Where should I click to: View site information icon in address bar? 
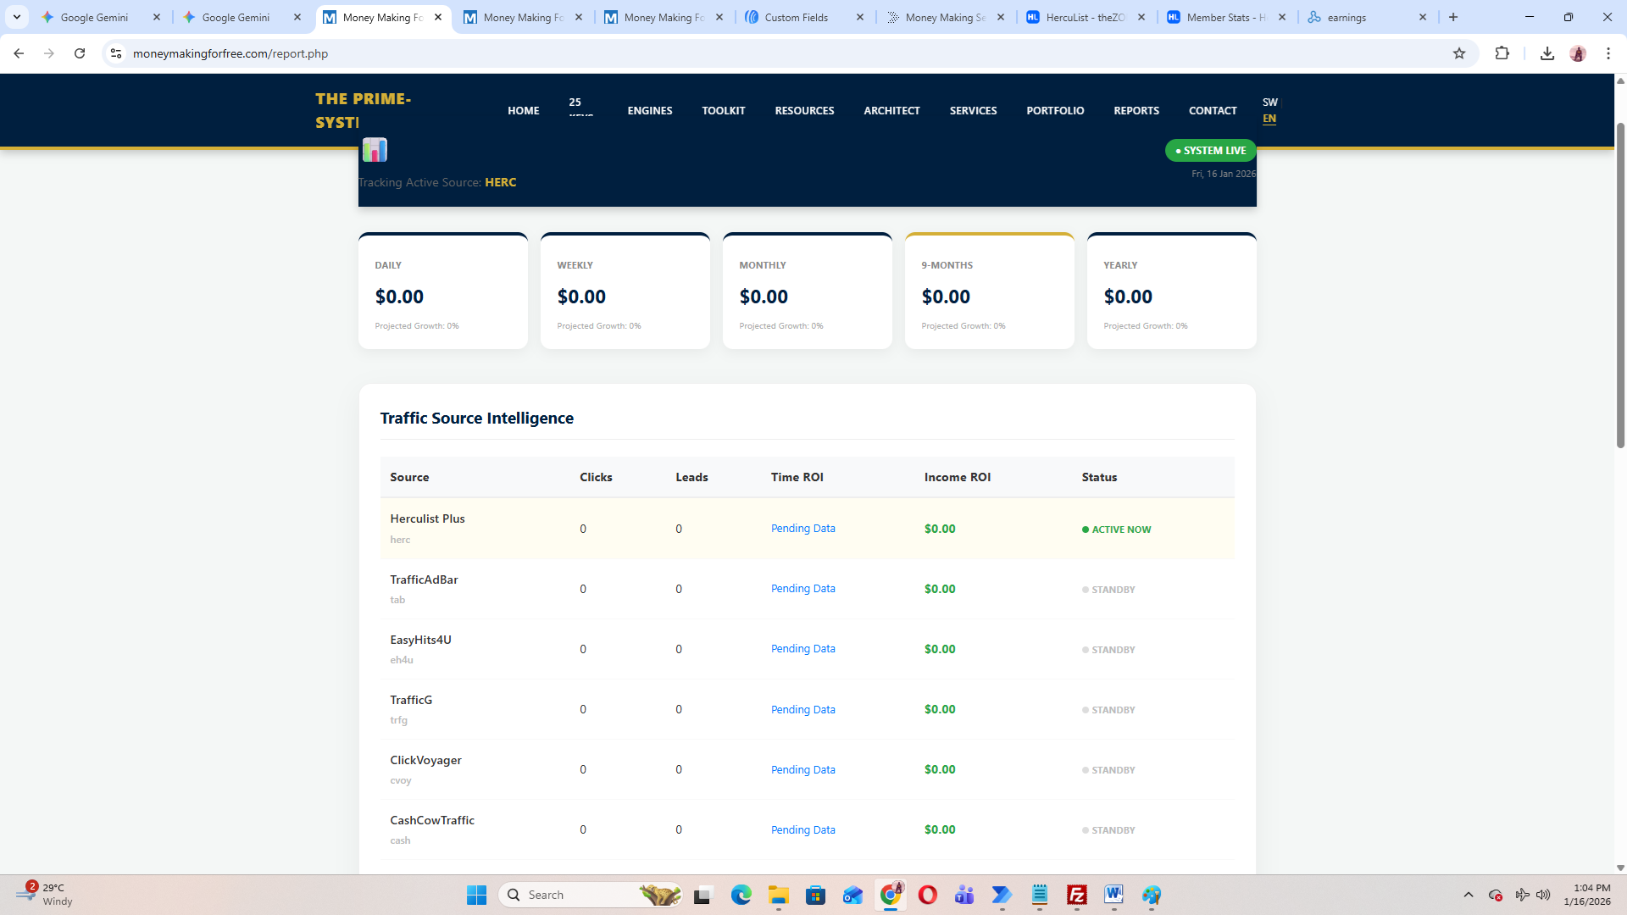(116, 53)
